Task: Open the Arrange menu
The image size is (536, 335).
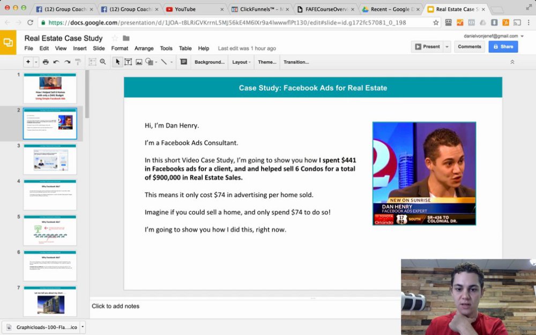Action: 144,48
